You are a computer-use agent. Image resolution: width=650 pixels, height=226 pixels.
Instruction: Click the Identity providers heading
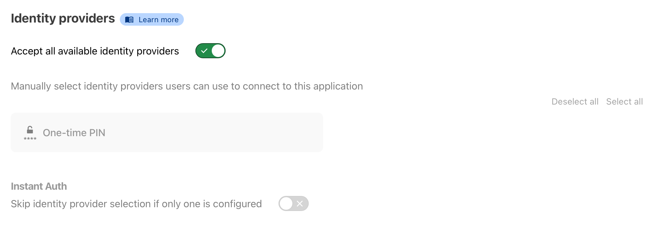[63, 18]
